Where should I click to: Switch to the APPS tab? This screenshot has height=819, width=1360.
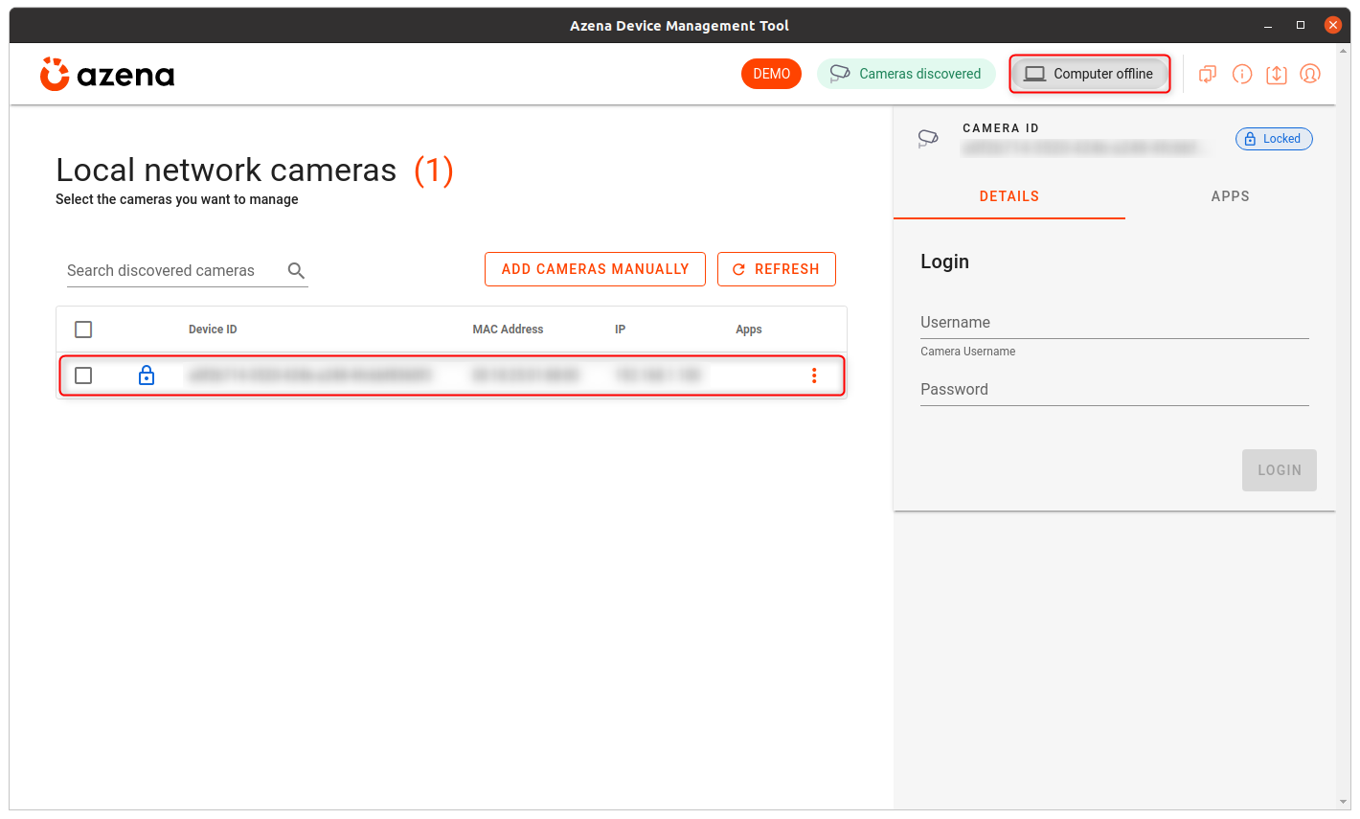click(1230, 196)
